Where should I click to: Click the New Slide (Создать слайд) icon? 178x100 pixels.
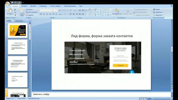[x=22, y=11]
